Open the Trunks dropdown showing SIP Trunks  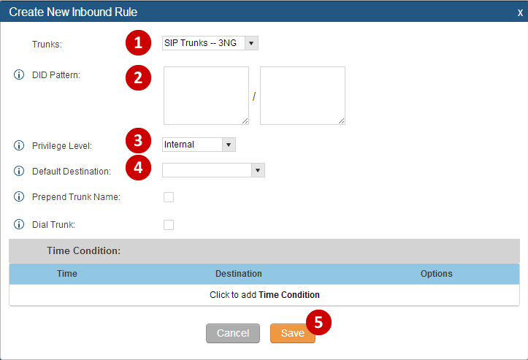pyautogui.click(x=210, y=43)
